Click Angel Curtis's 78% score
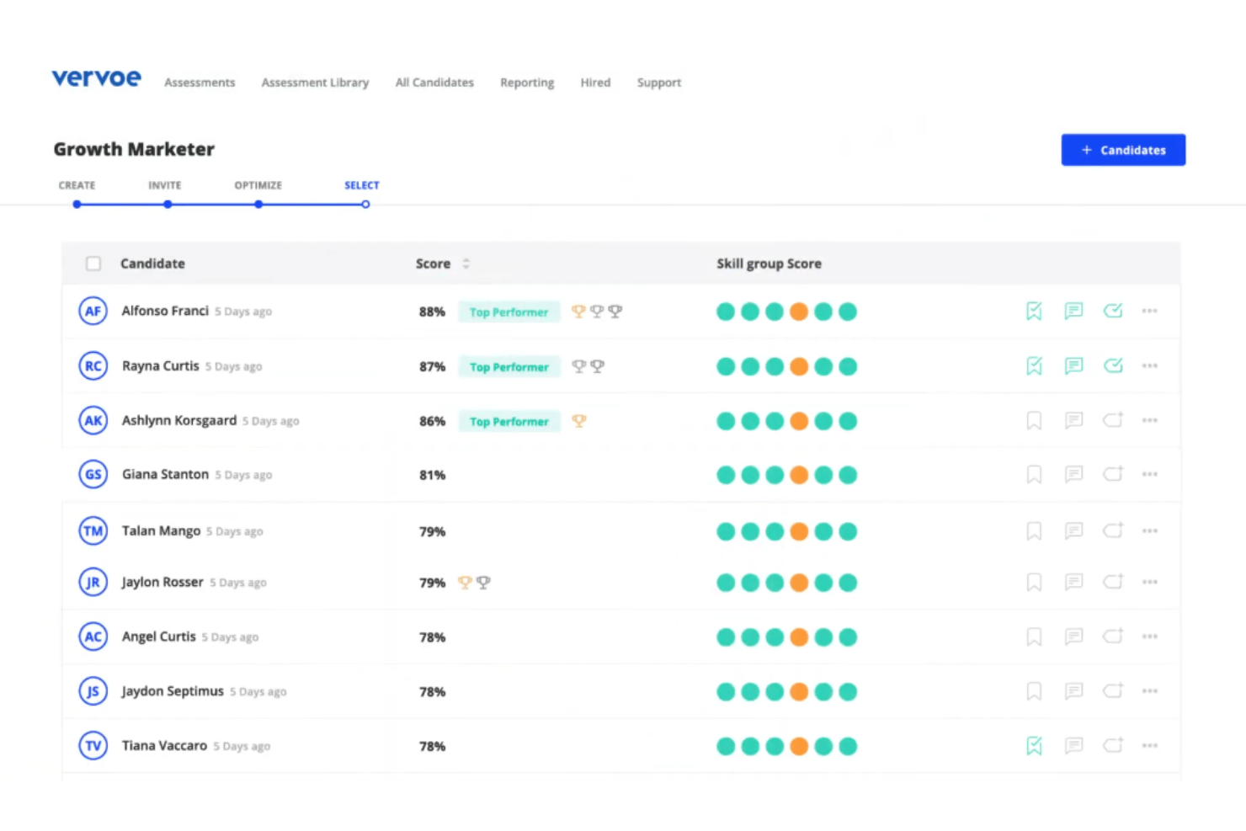The image size is (1246, 831). pos(433,637)
